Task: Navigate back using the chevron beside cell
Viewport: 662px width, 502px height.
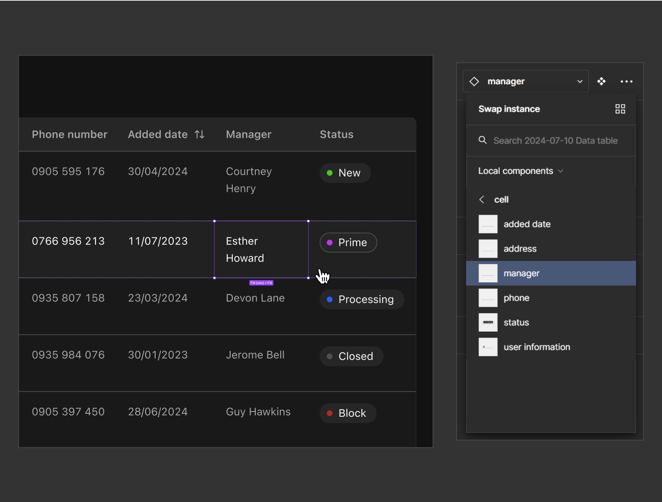Action: coord(481,199)
